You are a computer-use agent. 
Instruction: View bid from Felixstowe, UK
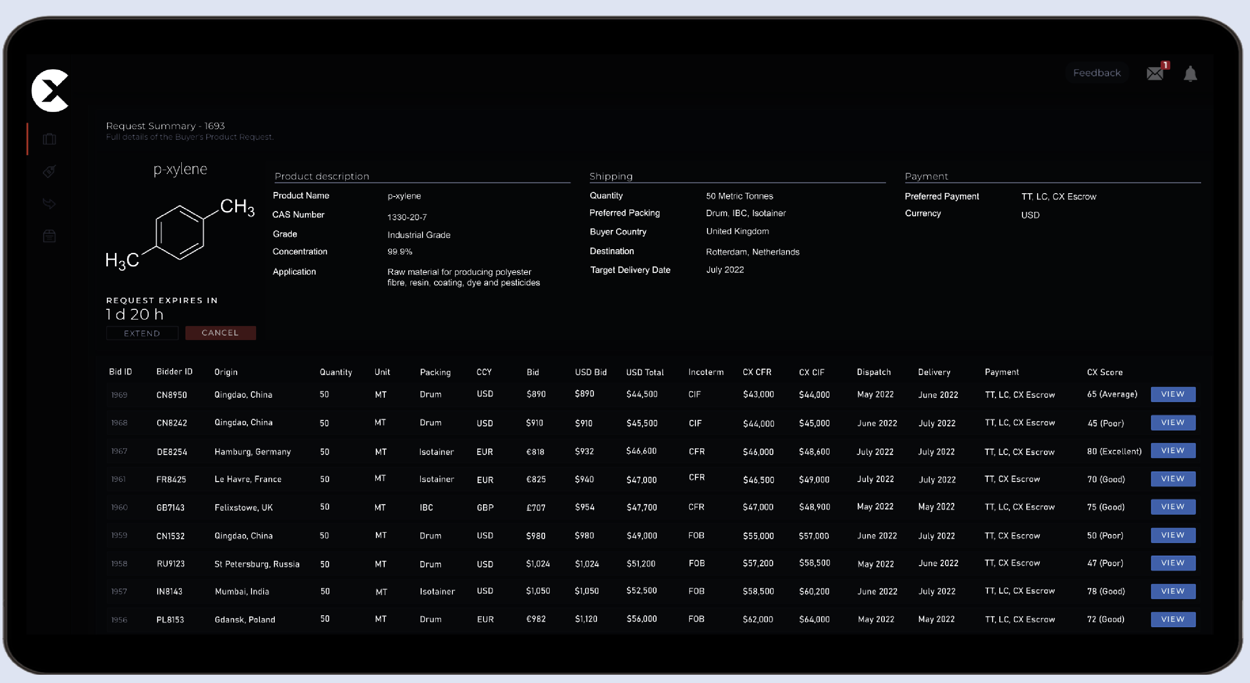[1173, 507]
